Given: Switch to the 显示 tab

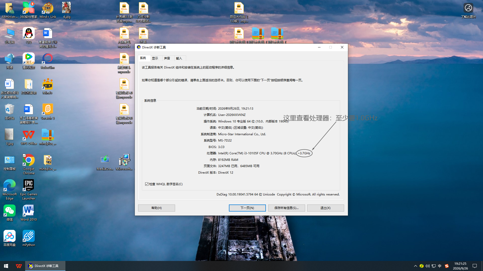Looking at the screenshot, I should pos(155,58).
